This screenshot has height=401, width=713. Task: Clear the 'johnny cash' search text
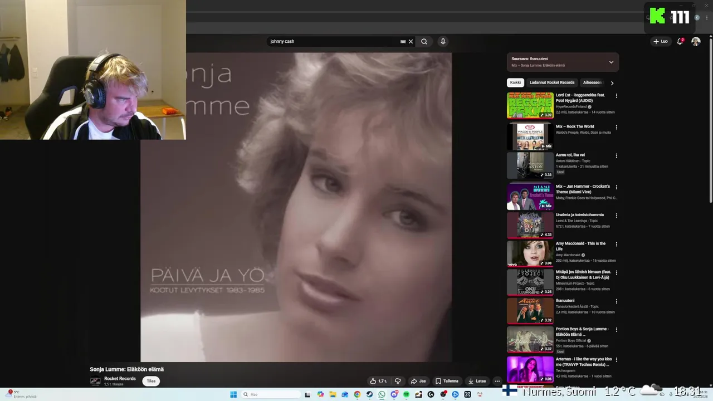(x=411, y=41)
